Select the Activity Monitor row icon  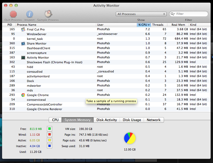23,58
